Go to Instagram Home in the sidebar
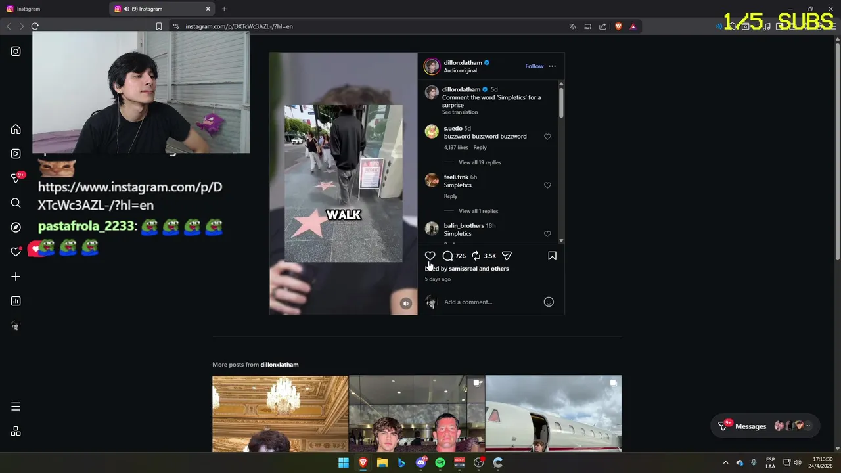This screenshot has width=841, height=473. (x=16, y=129)
